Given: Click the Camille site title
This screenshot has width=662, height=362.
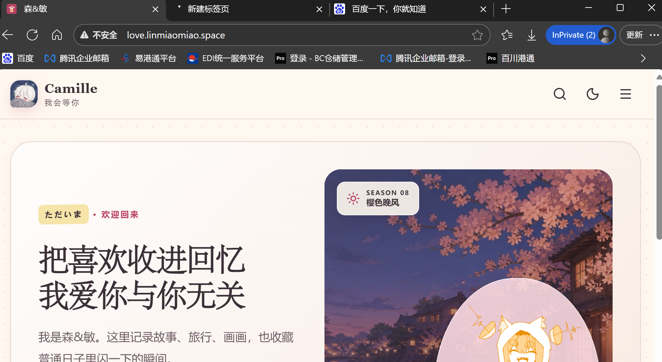Looking at the screenshot, I should pos(71,88).
